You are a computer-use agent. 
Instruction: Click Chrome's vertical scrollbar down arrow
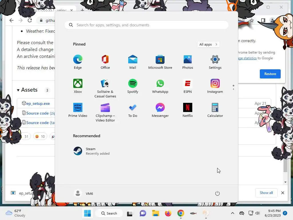tap(285, 182)
